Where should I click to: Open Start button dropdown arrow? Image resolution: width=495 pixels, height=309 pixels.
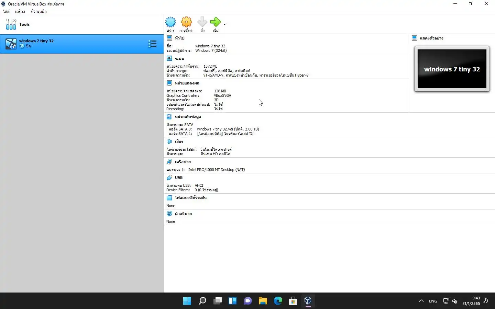(224, 24)
